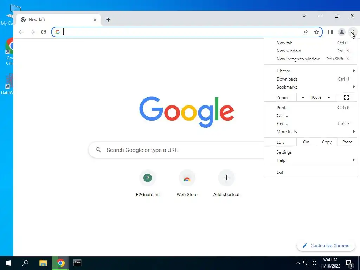This screenshot has width=360, height=270.
Task: Open the Web Store shortcut
Action: click(x=187, y=184)
